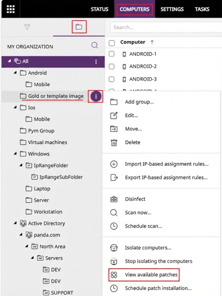Open the All group options menu dots
This screenshot has height=296, width=222.
point(96,61)
